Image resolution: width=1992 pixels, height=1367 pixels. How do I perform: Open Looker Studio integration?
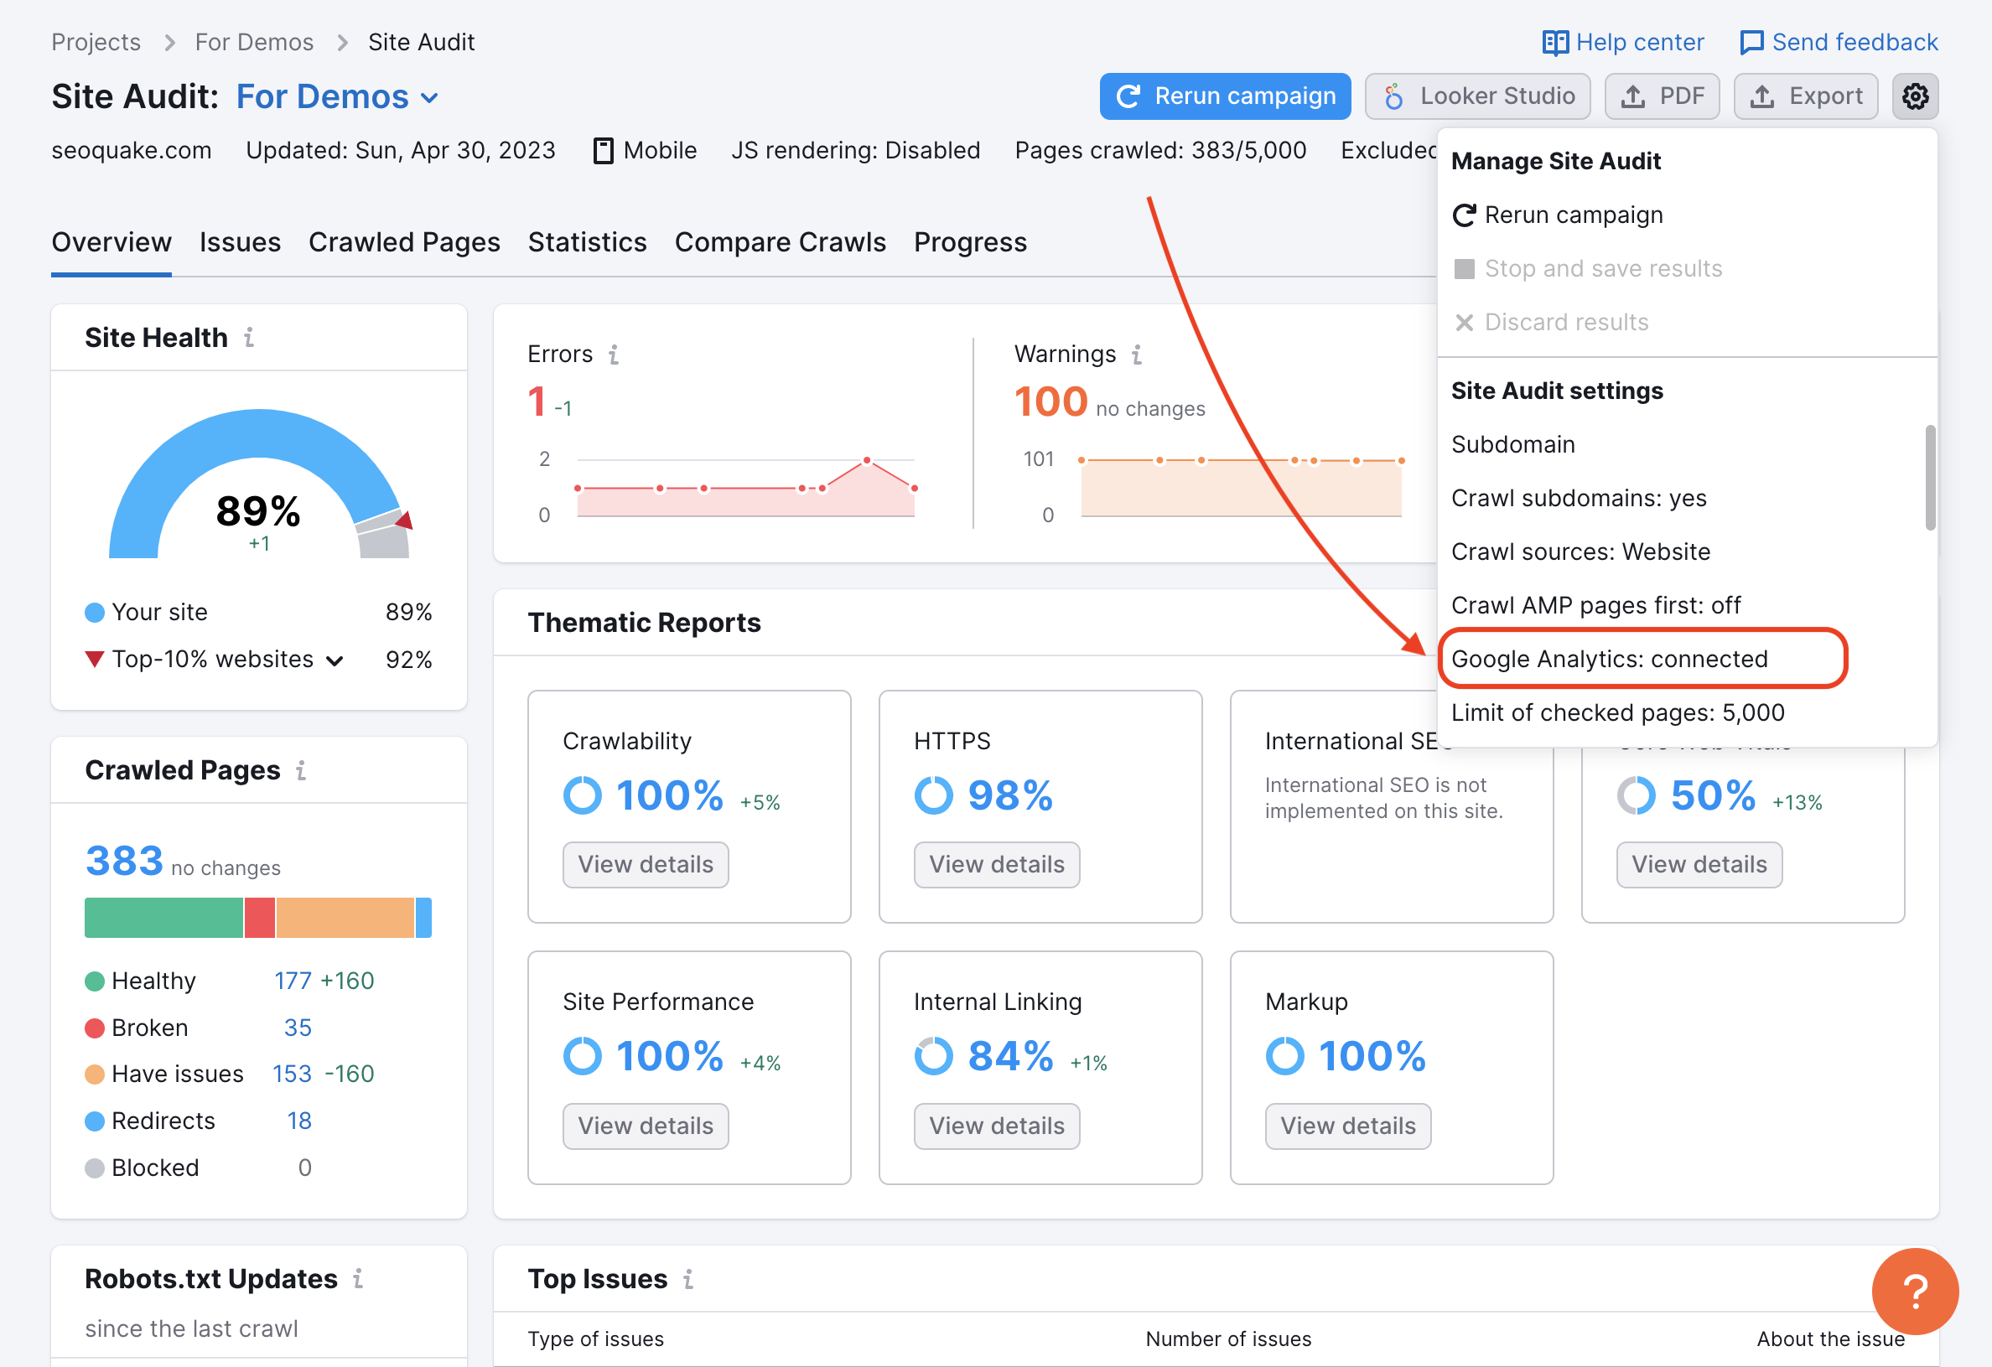1476,97
